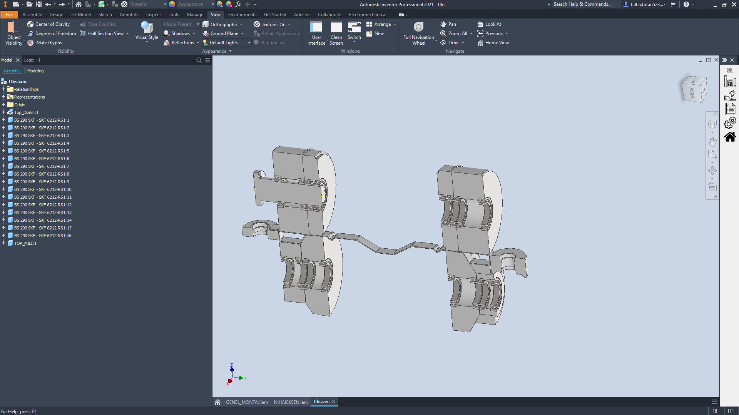This screenshot has height=415, width=739.
Task: Expand the Origin folder in the browser
Action: [3, 104]
